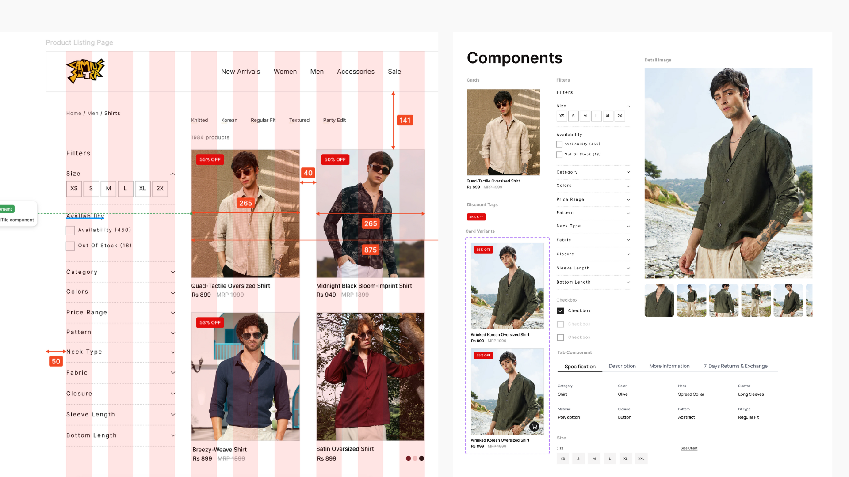
Task: Select the 40 gutter measurement badge
Action: click(x=308, y=173)
